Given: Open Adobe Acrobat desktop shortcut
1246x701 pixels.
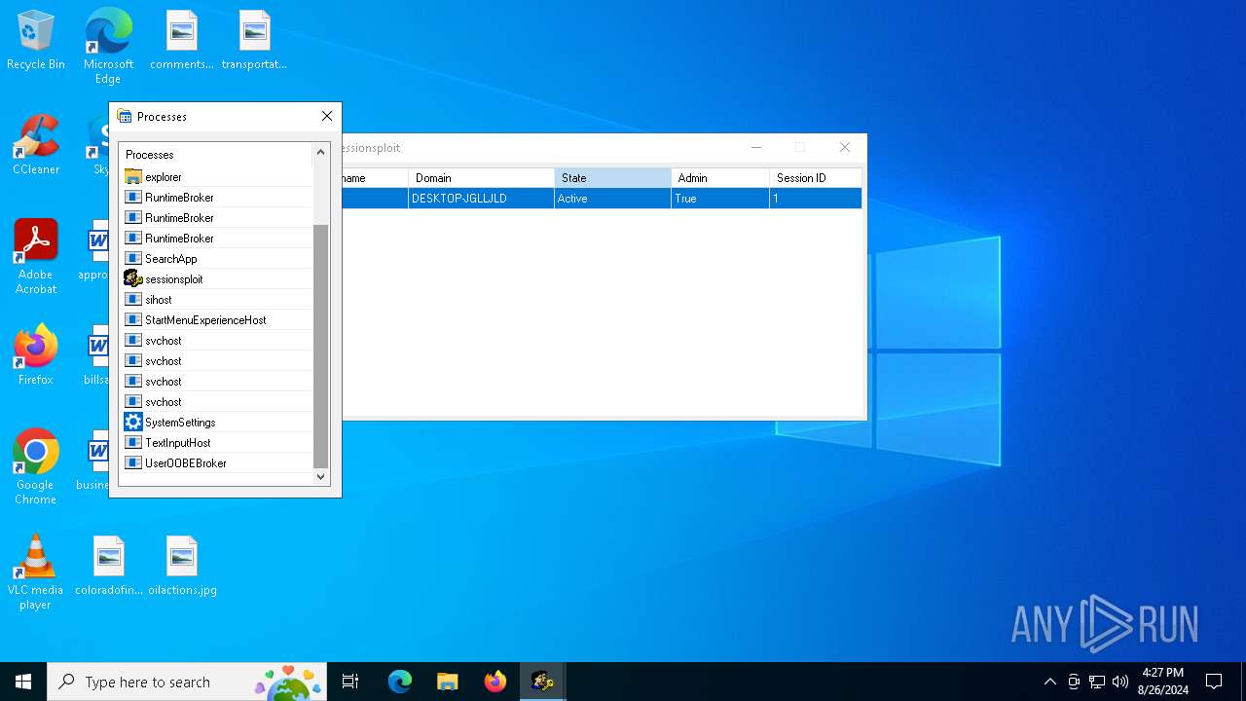Looking at the screenshot, I should click(36, 257).
